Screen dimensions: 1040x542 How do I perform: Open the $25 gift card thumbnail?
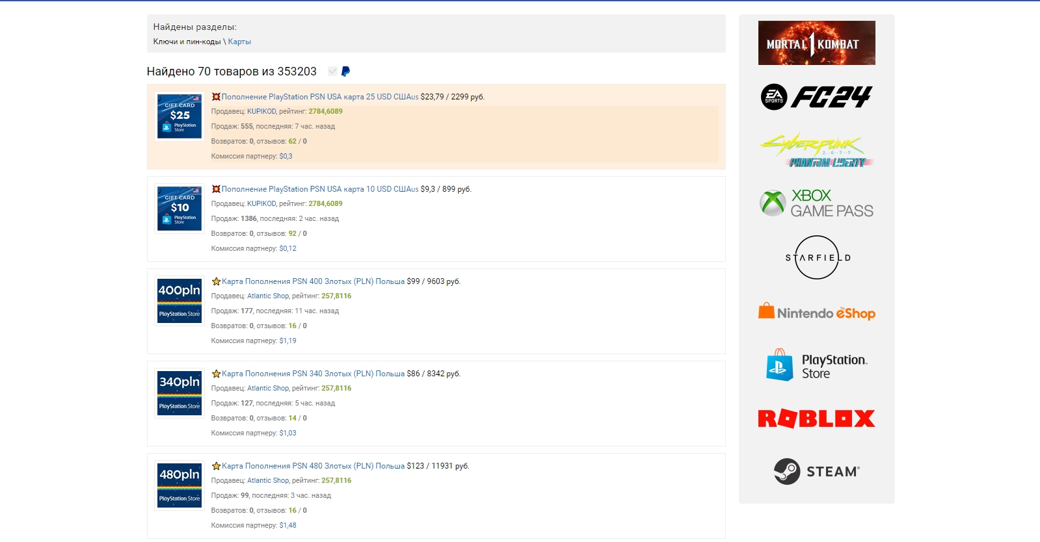[x=180, y=116]
